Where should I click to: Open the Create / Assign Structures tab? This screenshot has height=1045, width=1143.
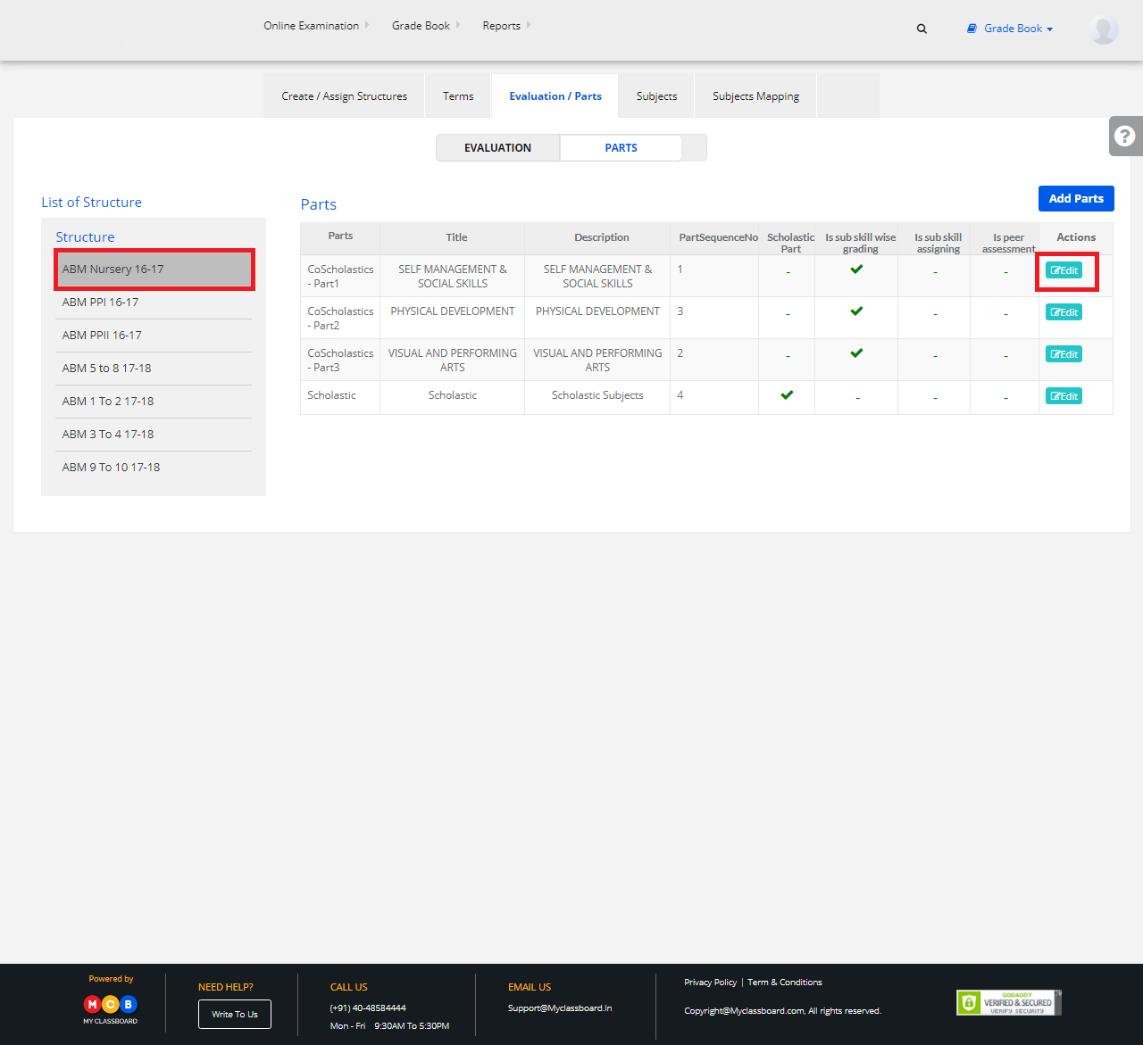click(344, 96)
